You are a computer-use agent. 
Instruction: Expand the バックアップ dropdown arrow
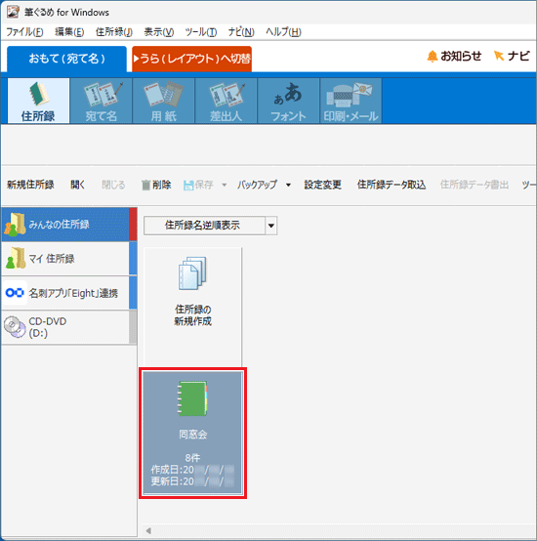pos(288,186)
